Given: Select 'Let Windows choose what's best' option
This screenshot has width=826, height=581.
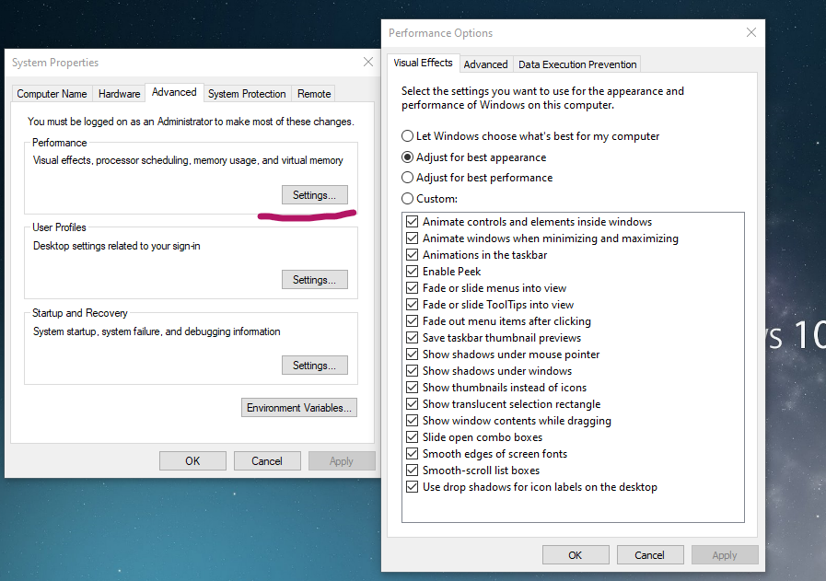Looking at the screenshot, I should point(529,136).
